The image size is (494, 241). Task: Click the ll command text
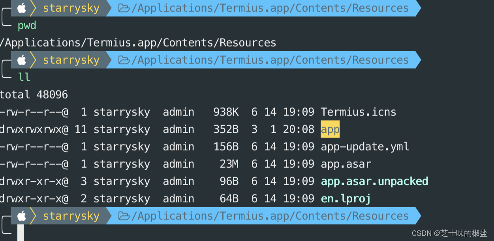coord(24,77)
